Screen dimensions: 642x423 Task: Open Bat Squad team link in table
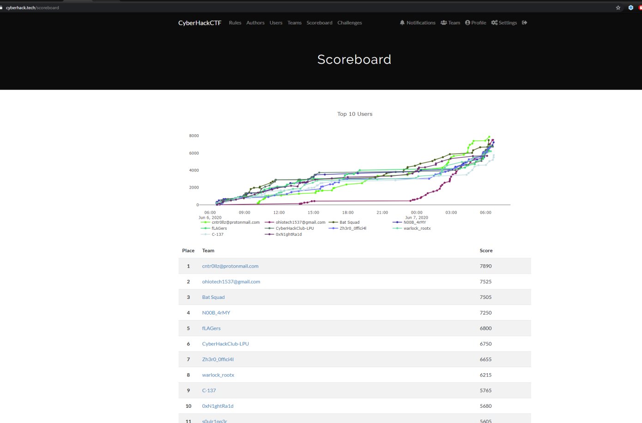[213, 298]
